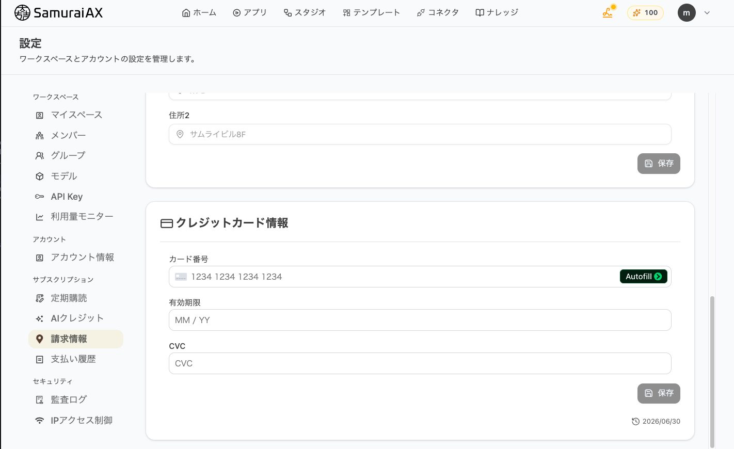Click the credit card icon beside クレジットカード情報
This screenshot has height=449, width=734.
click(167, 223)
